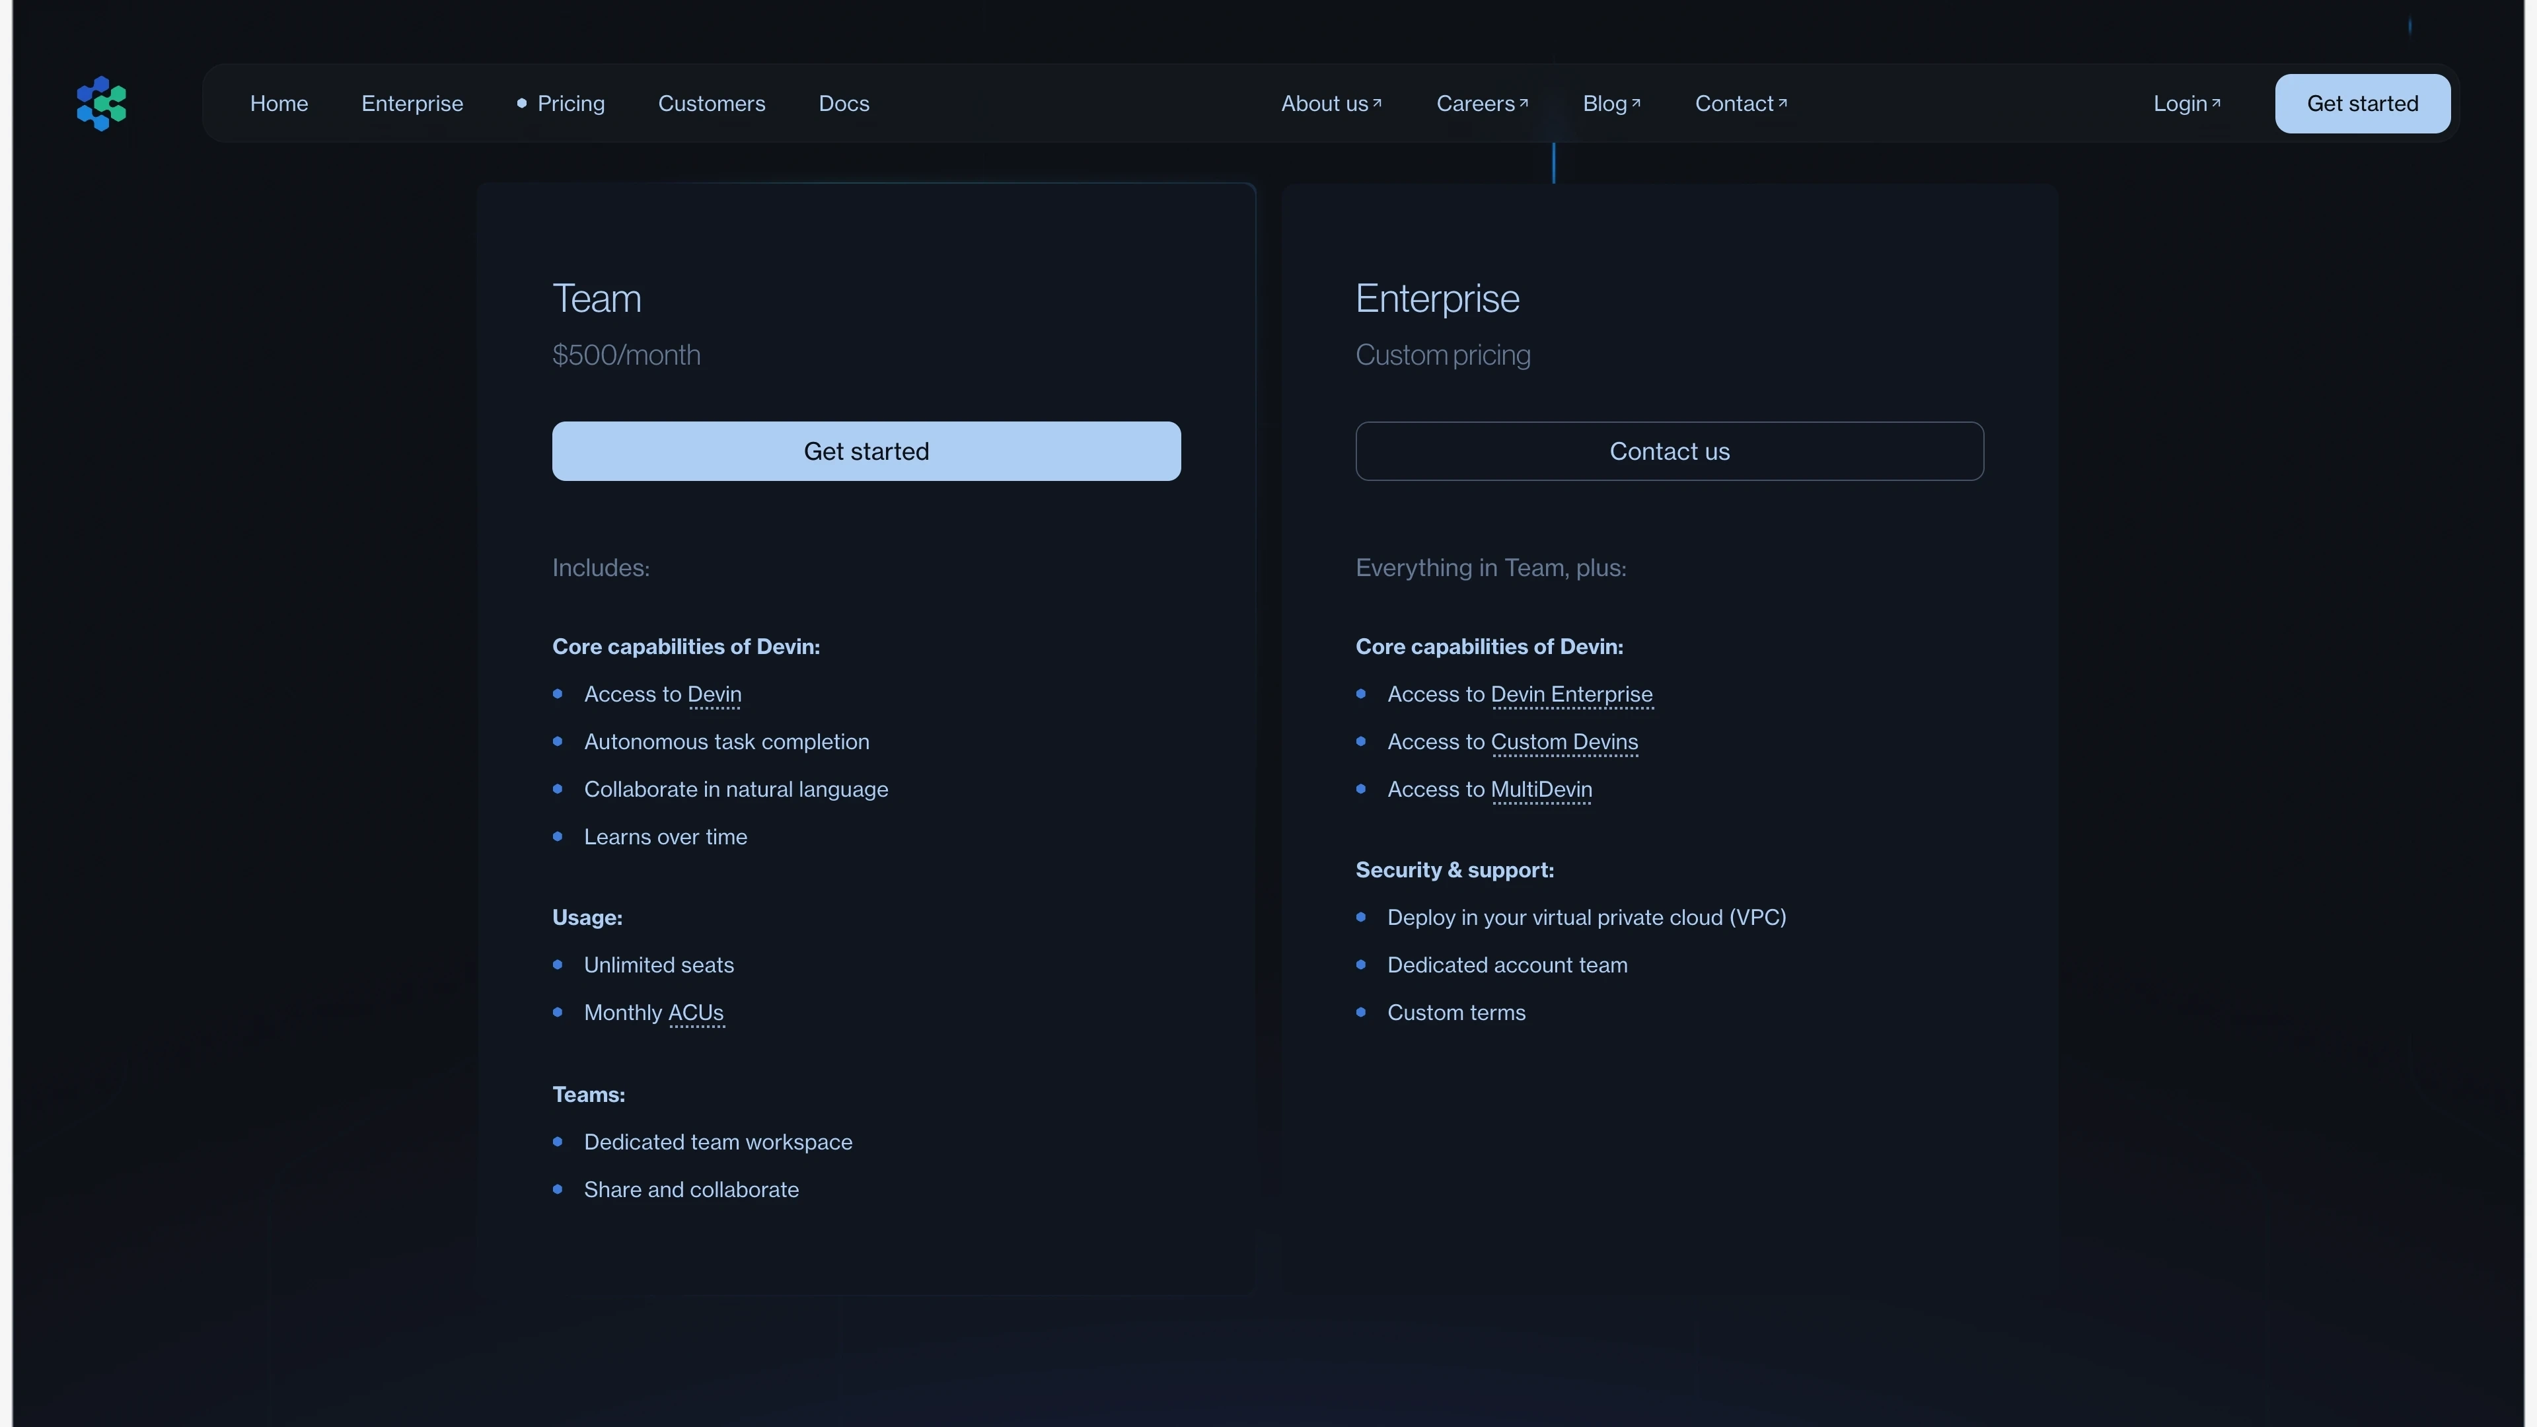
Task: Open the Customers page
Action: 711,104
